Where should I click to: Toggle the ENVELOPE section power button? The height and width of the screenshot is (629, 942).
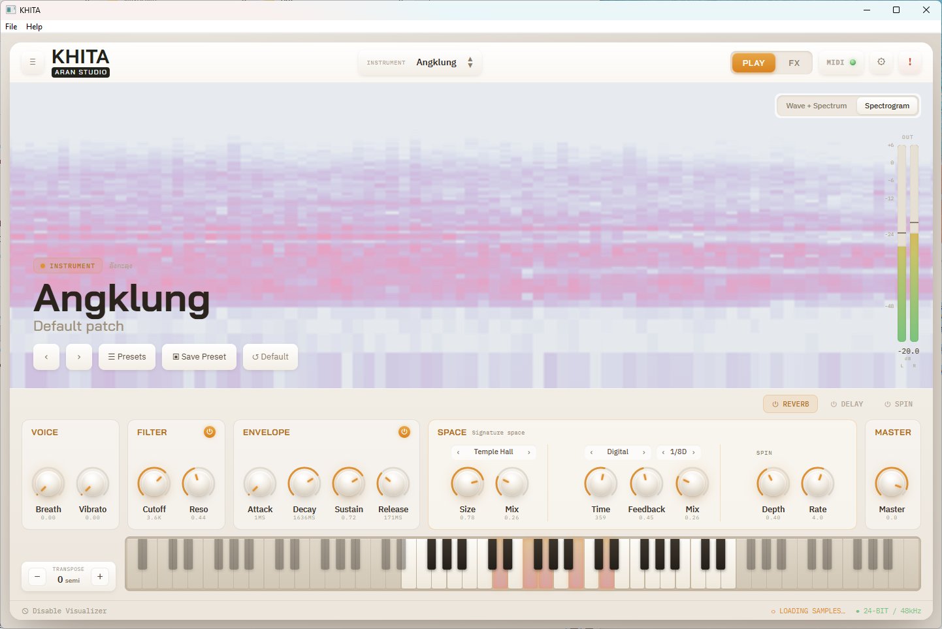click(x=404, y=432)
